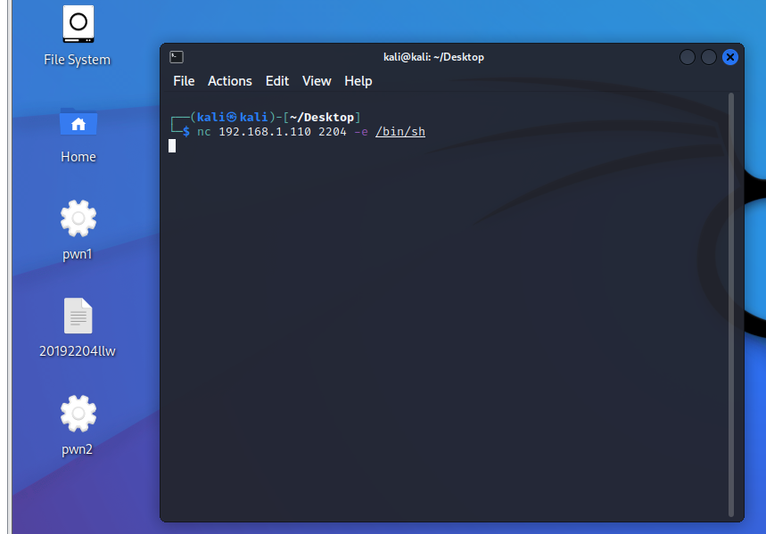Open the File System desktop icon
Viewport: 766px width, 534px height.
tap(78, 24)
